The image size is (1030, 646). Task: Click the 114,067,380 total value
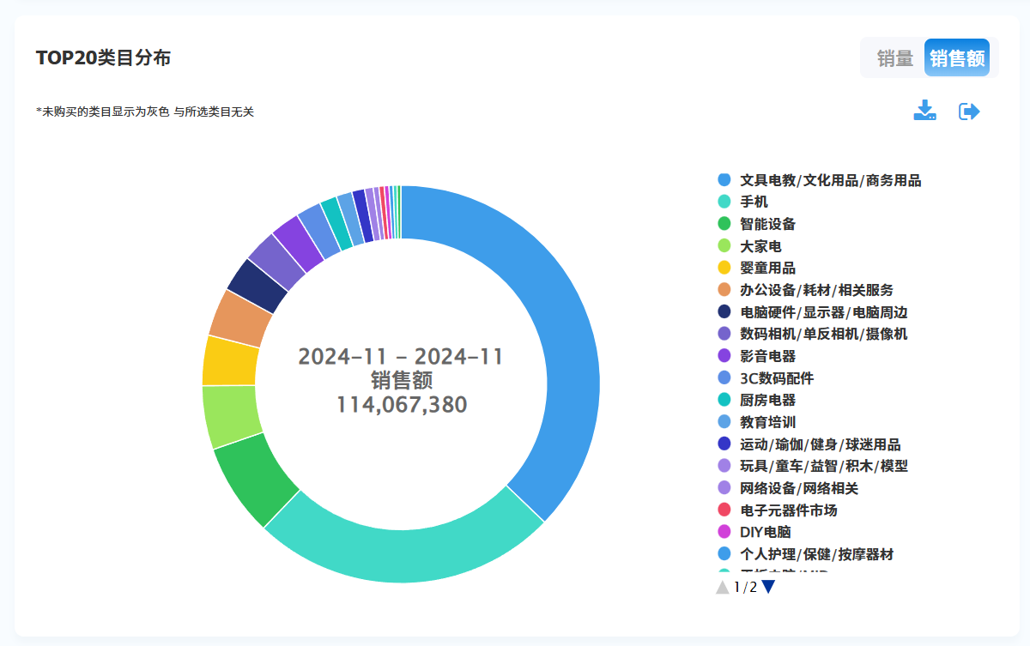(401, 405)
